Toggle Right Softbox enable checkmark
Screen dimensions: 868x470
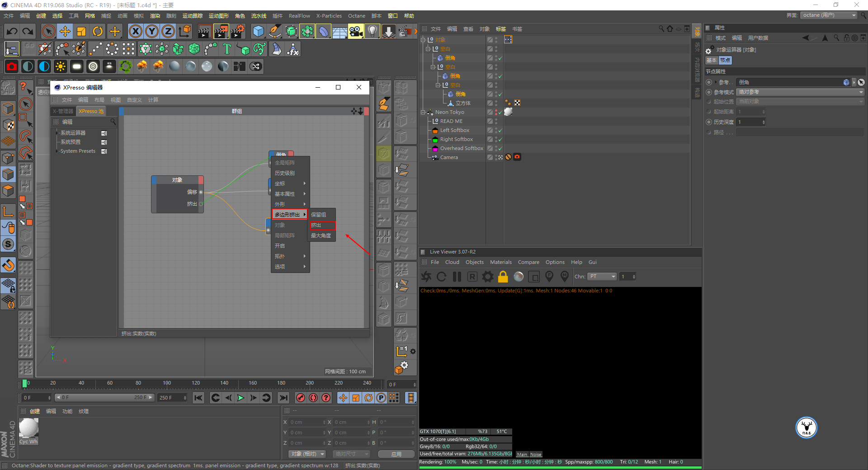500,139
